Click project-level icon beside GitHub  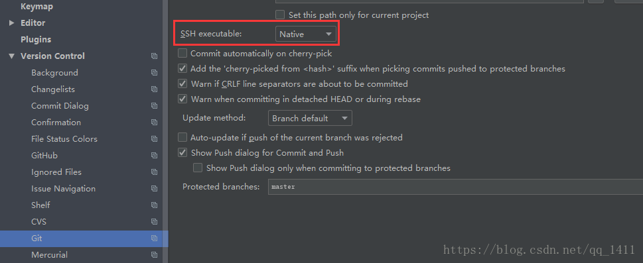(x=154, y=156)
